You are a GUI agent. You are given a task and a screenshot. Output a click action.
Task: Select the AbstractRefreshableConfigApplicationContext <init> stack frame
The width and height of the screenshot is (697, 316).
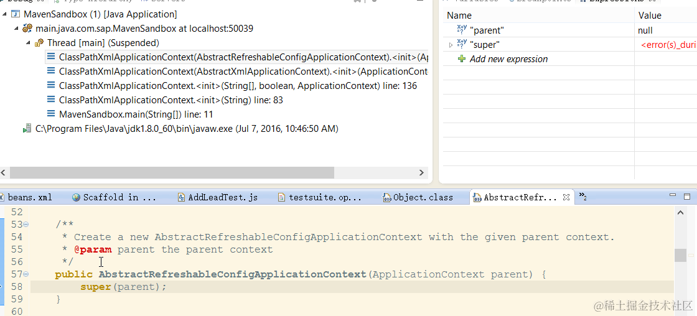click(243, 57)
